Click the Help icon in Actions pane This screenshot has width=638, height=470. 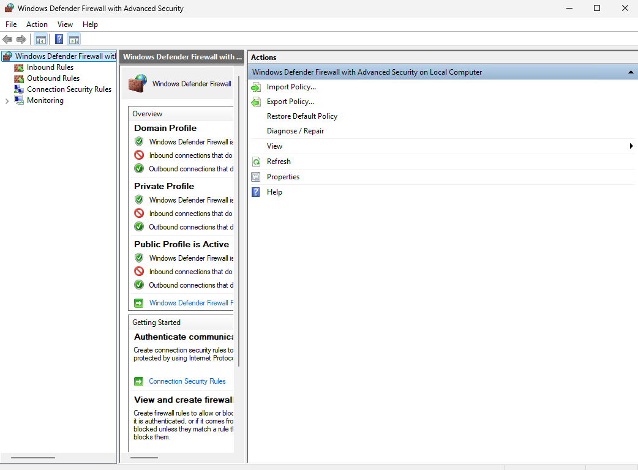click(256, 192)
